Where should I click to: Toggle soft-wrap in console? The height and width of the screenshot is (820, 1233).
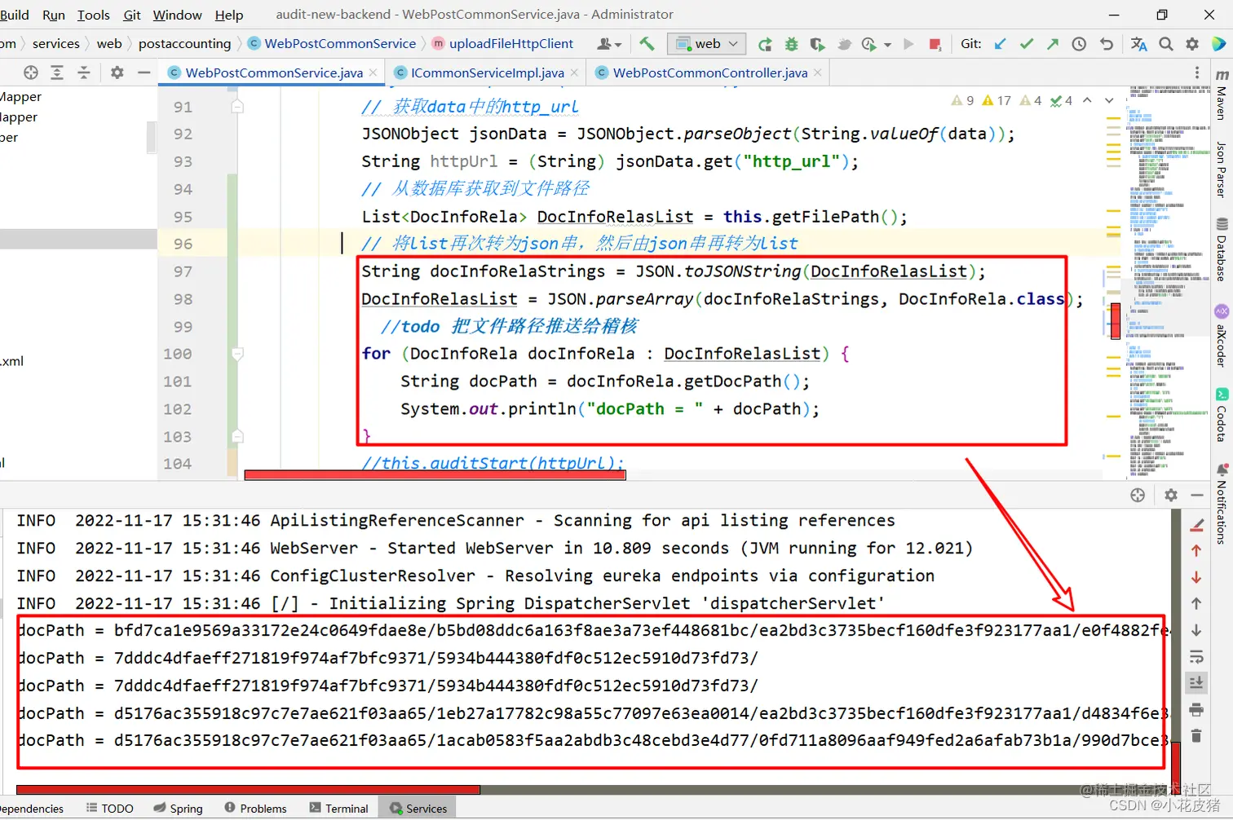click(x=1196, y=656)
